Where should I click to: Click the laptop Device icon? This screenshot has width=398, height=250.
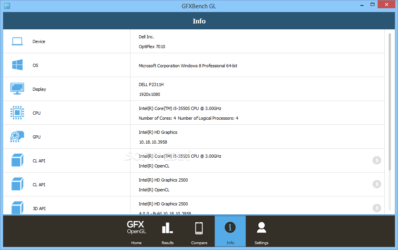pos(17,41)
